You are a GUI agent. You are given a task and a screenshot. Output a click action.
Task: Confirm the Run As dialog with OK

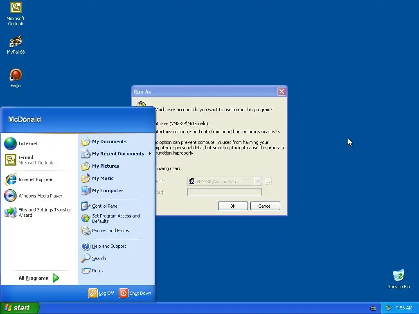pos(233,206)
